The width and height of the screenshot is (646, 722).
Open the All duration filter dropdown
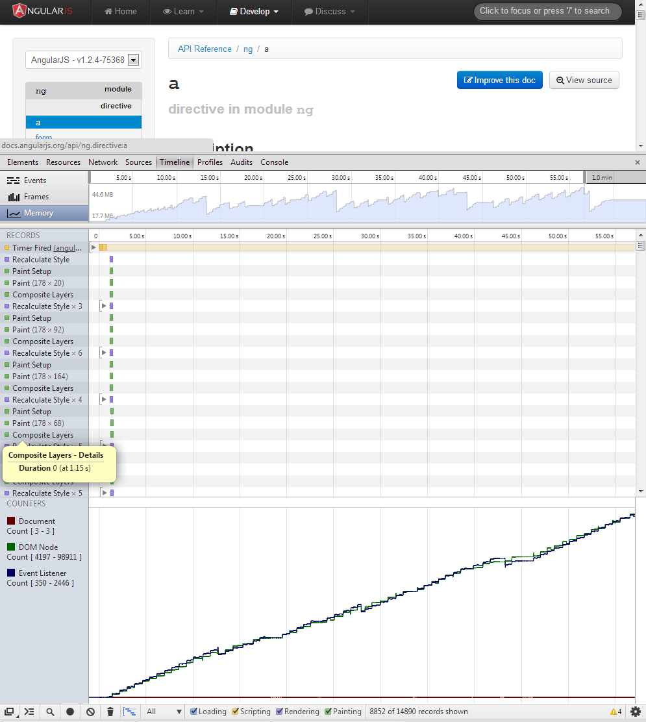(x=164, y=712)
